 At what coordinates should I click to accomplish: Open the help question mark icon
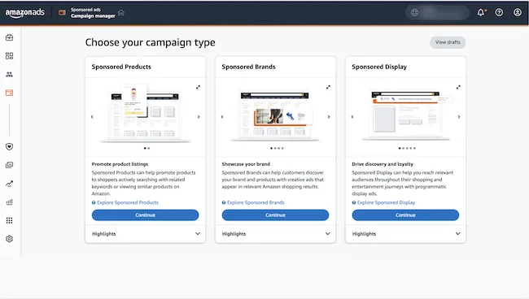[x=499, y=13]
